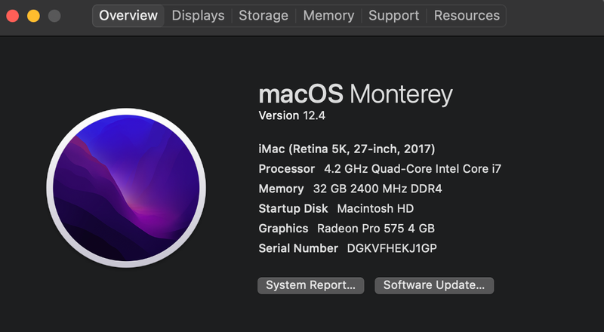Click the Software Update button

tap(434, 285)
